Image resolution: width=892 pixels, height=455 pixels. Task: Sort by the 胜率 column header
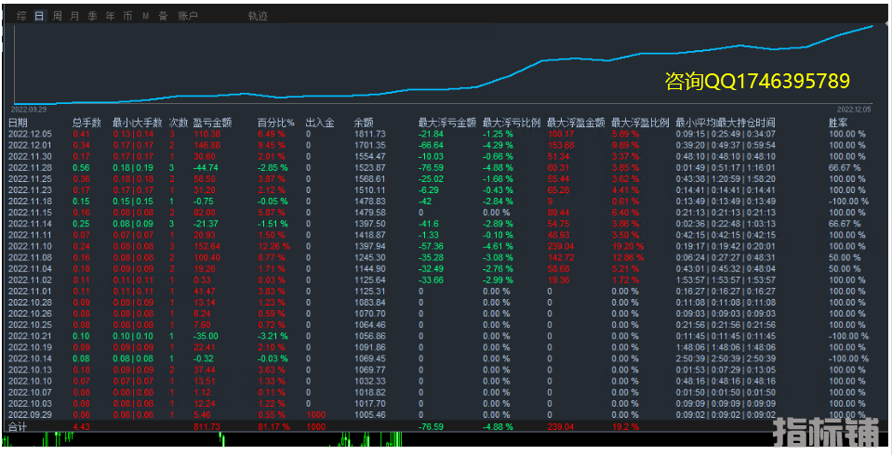point(838,123)
